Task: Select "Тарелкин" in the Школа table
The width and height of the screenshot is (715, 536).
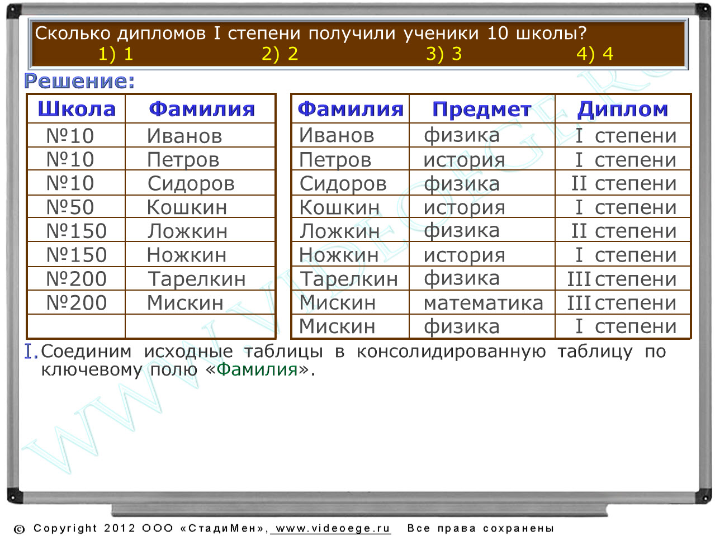Action: pos(196,279)
